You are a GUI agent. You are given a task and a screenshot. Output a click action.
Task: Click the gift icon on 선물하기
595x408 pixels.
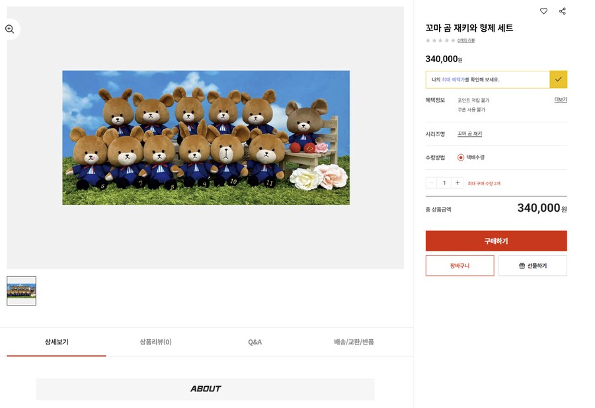(x=522, y=266)
